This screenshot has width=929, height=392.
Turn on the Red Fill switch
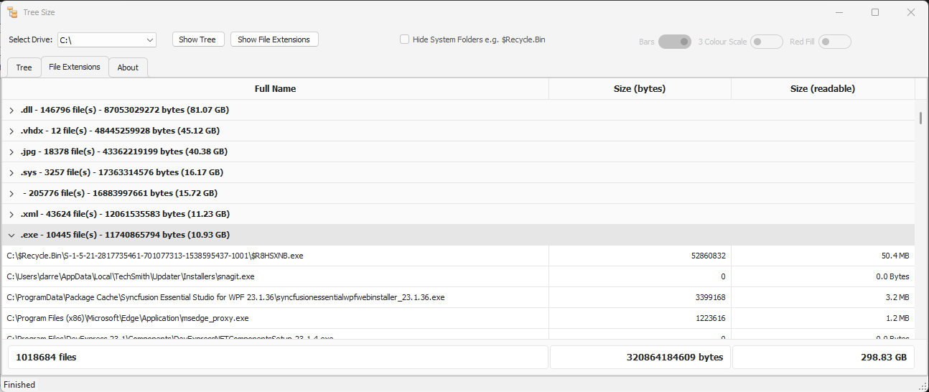point(834,42)
